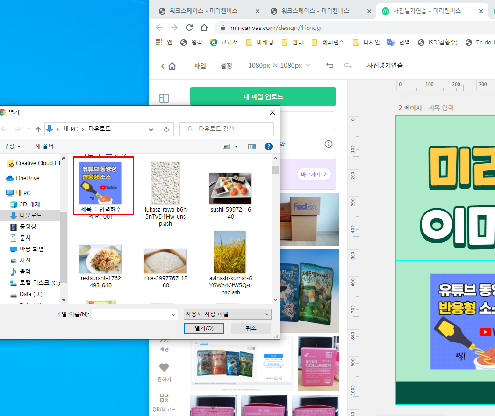Open the 찜하기 heart icon in sidebar
Screen dimensions: 495x416
164,367
